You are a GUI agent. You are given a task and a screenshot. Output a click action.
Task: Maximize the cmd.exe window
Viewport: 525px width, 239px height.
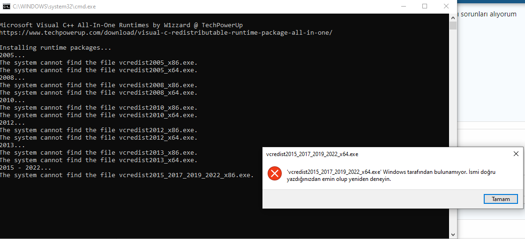(425, 7)
